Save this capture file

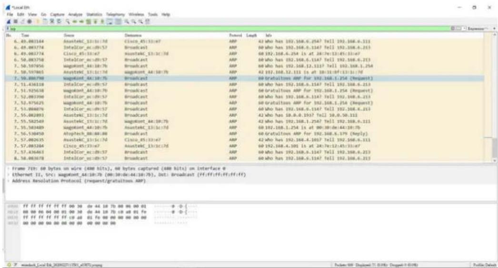point(45,21)
